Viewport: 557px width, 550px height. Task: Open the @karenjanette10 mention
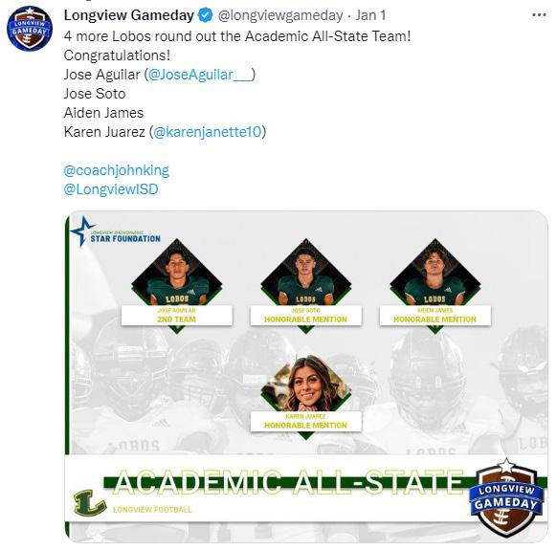[x=208, y=132]
